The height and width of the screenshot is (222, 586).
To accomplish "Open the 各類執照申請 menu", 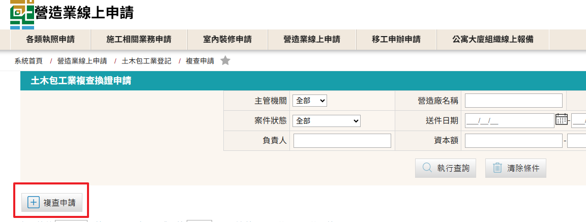I will point(50,40).
